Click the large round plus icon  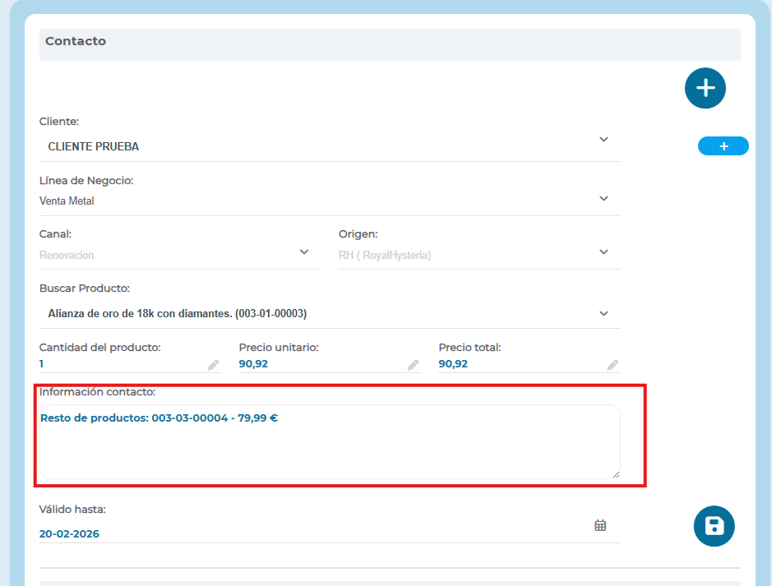(x=705, y=88)
